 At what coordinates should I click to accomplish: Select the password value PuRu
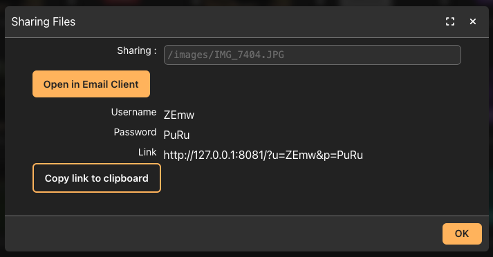click(176, 135)
